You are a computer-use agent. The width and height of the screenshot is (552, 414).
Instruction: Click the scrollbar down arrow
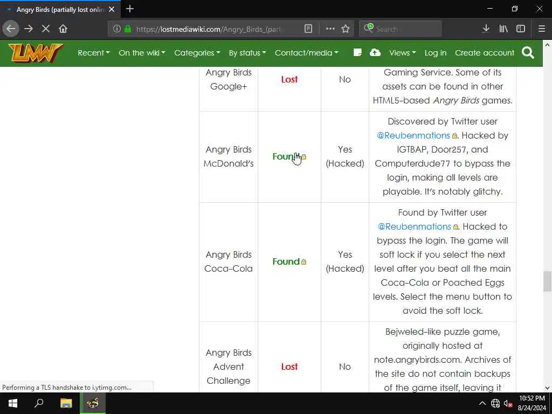tap(547, 388)
